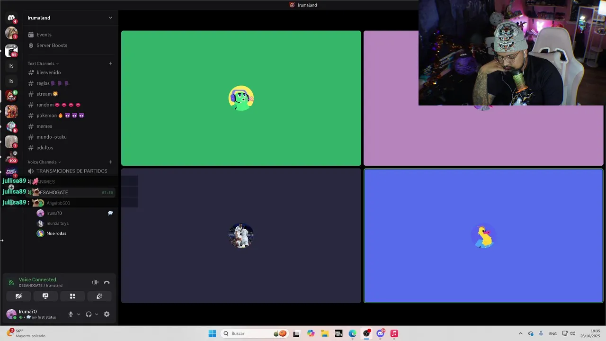Switch to Discord taskbar icon
The width and height of the screenshot is (606, 341).
[x=380, y=333]
